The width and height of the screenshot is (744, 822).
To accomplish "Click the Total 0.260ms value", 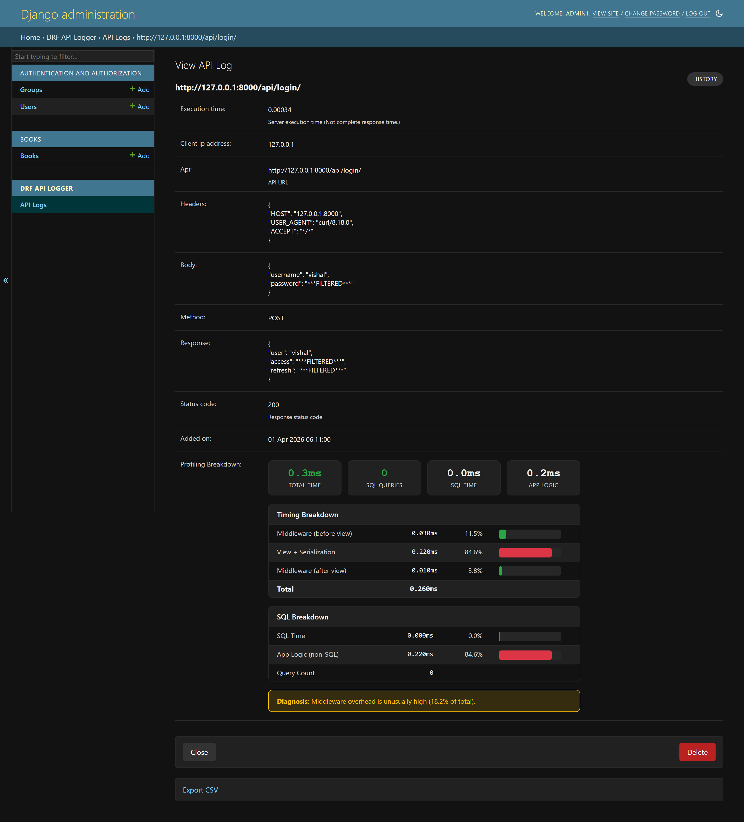I will 424,589.
